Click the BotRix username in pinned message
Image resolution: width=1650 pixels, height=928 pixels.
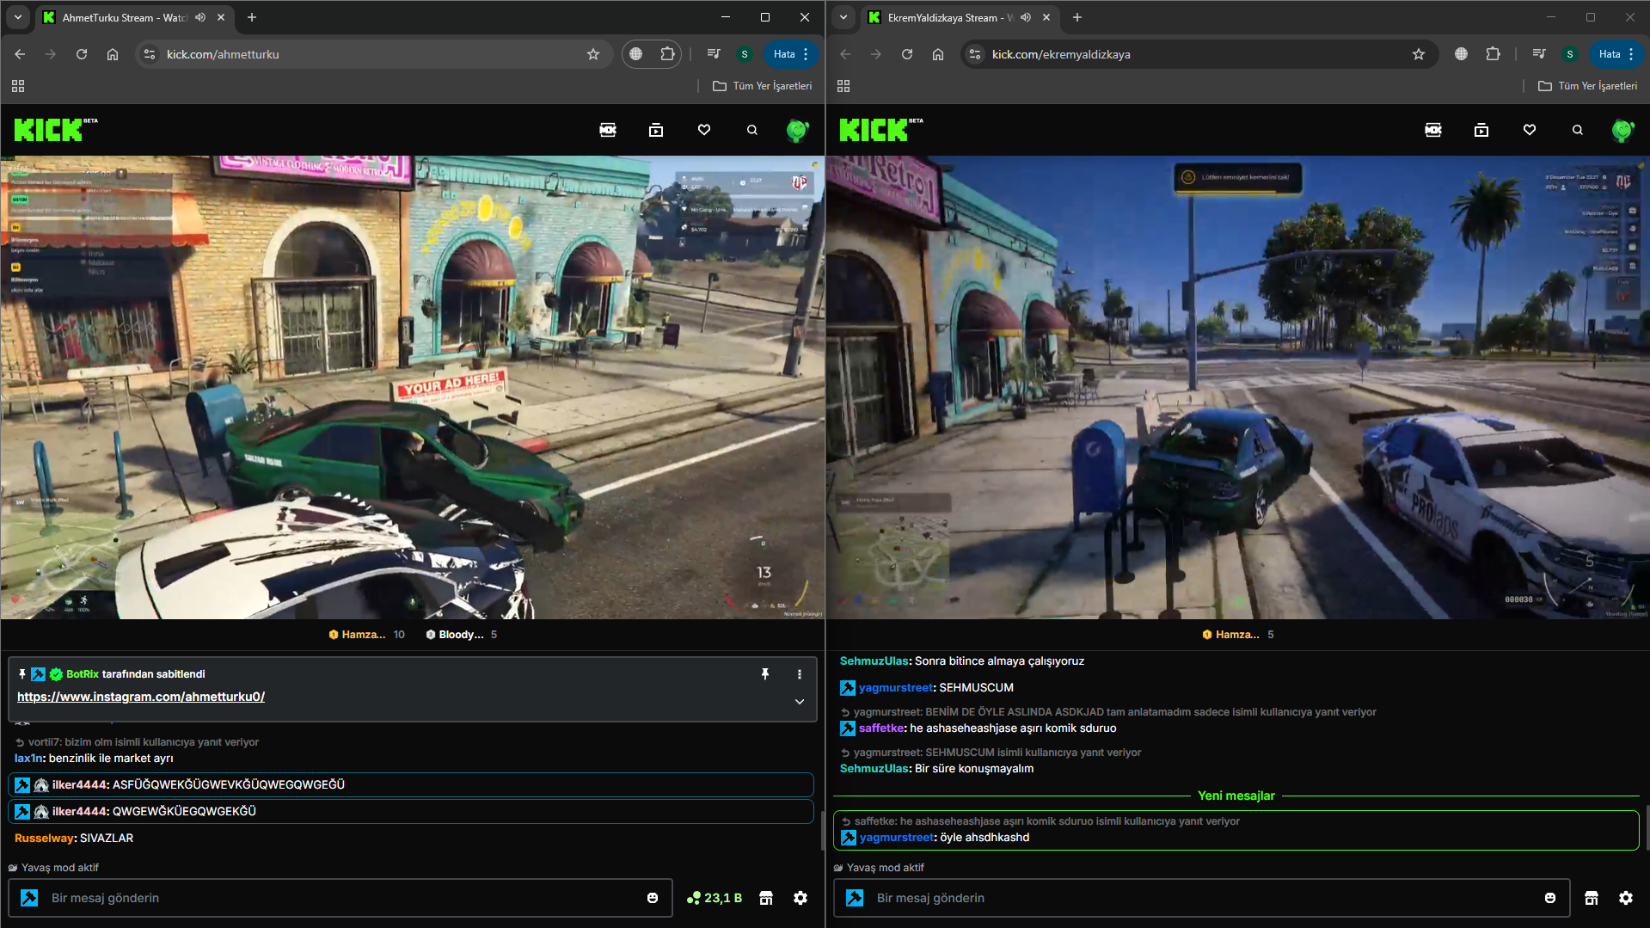(x=83, y=674)
